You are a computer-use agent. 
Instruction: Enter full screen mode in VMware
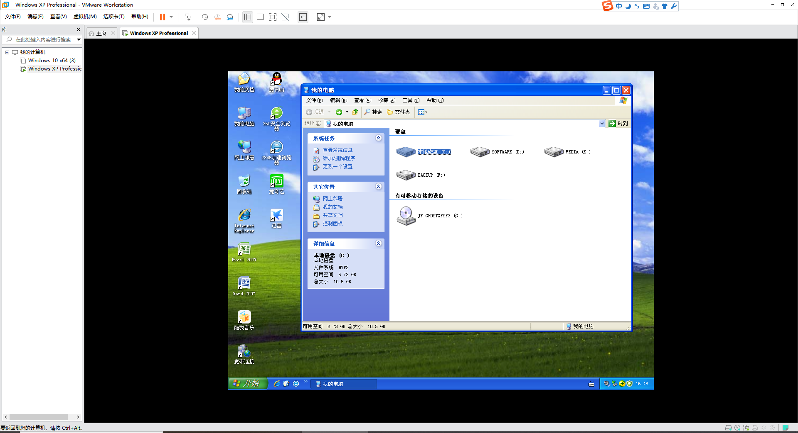click(273, 17)
